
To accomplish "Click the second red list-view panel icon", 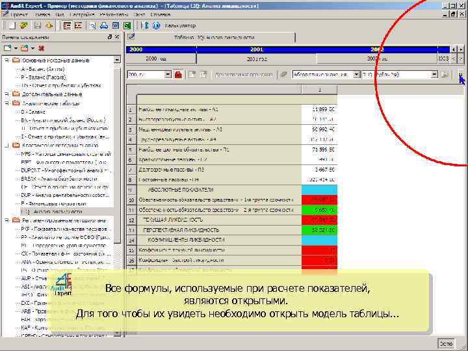I will pyautogui.click(x=79, y=25).
